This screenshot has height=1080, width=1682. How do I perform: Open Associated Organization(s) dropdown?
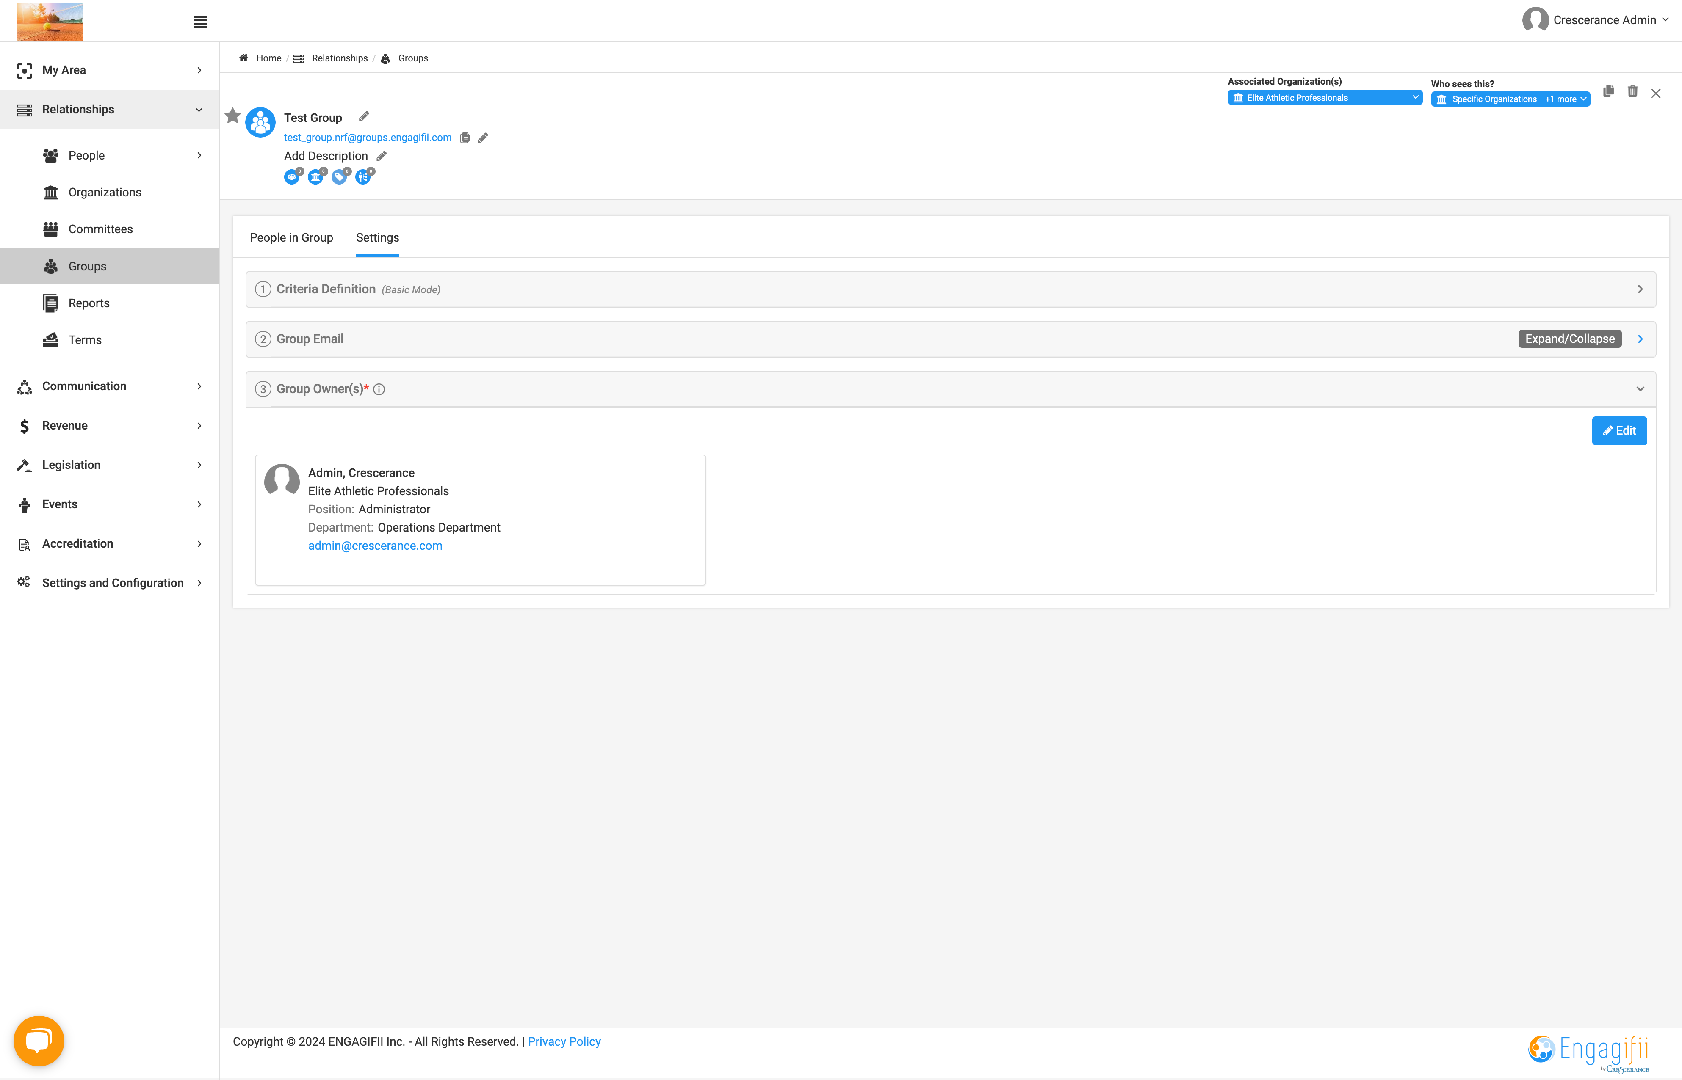click(x=1325, y=98)
